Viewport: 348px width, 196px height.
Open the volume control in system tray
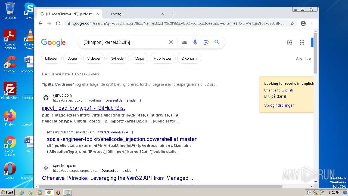pyautogui.click(x=309, y=192)
